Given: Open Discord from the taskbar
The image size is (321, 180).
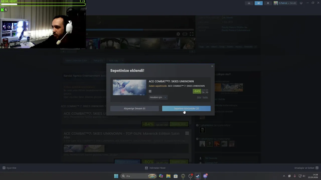Looking at the screenshot, I should click(205, 176).
